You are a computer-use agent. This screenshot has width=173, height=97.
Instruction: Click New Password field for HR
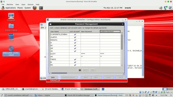90,57
